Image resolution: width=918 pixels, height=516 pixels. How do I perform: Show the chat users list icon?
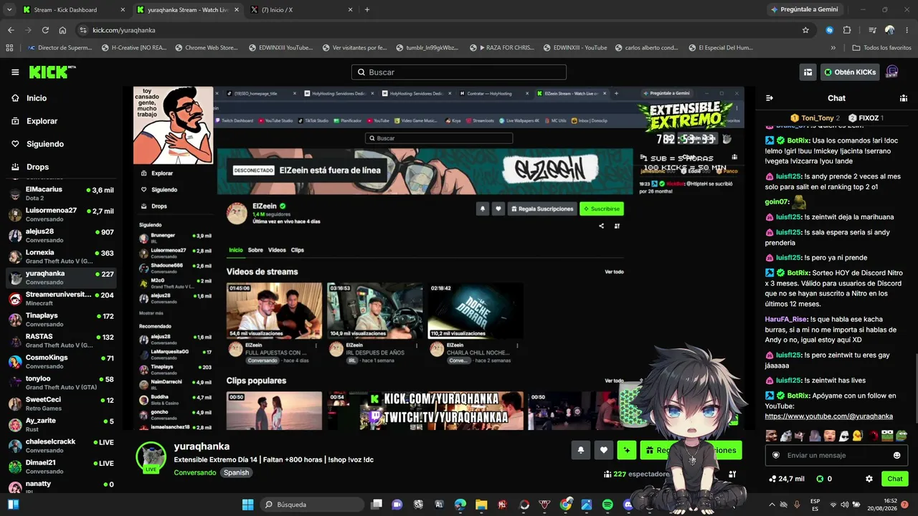coord(904,98)
